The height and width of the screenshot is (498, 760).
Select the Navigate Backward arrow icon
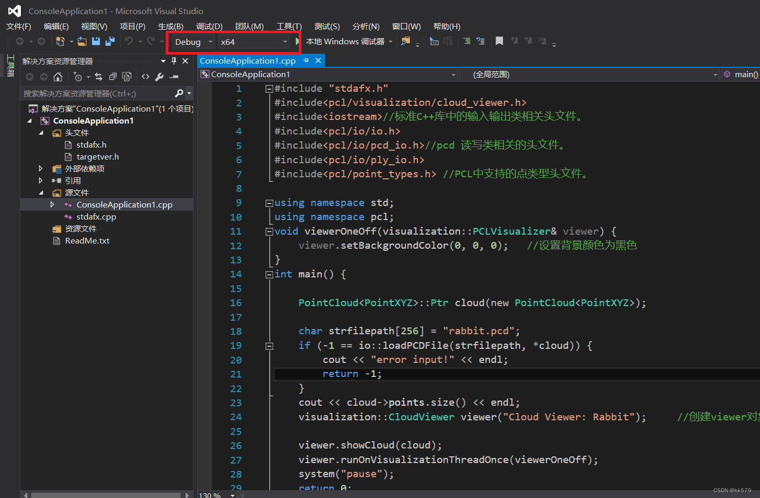(20, 41)
